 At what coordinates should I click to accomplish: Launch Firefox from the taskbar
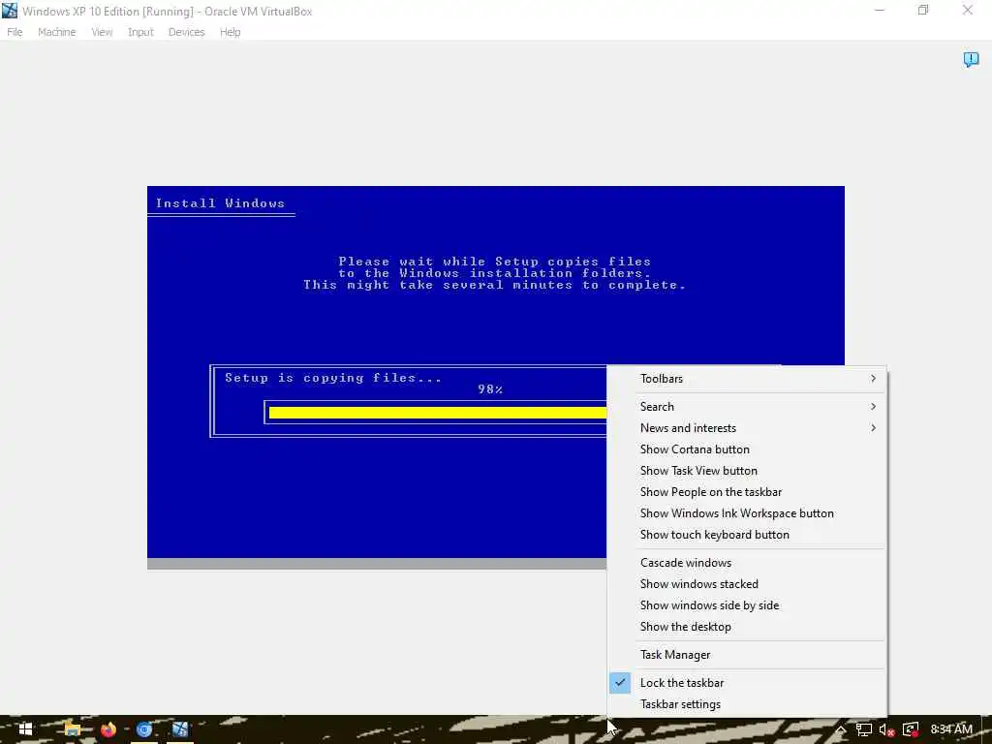click(x=108, y=729)
